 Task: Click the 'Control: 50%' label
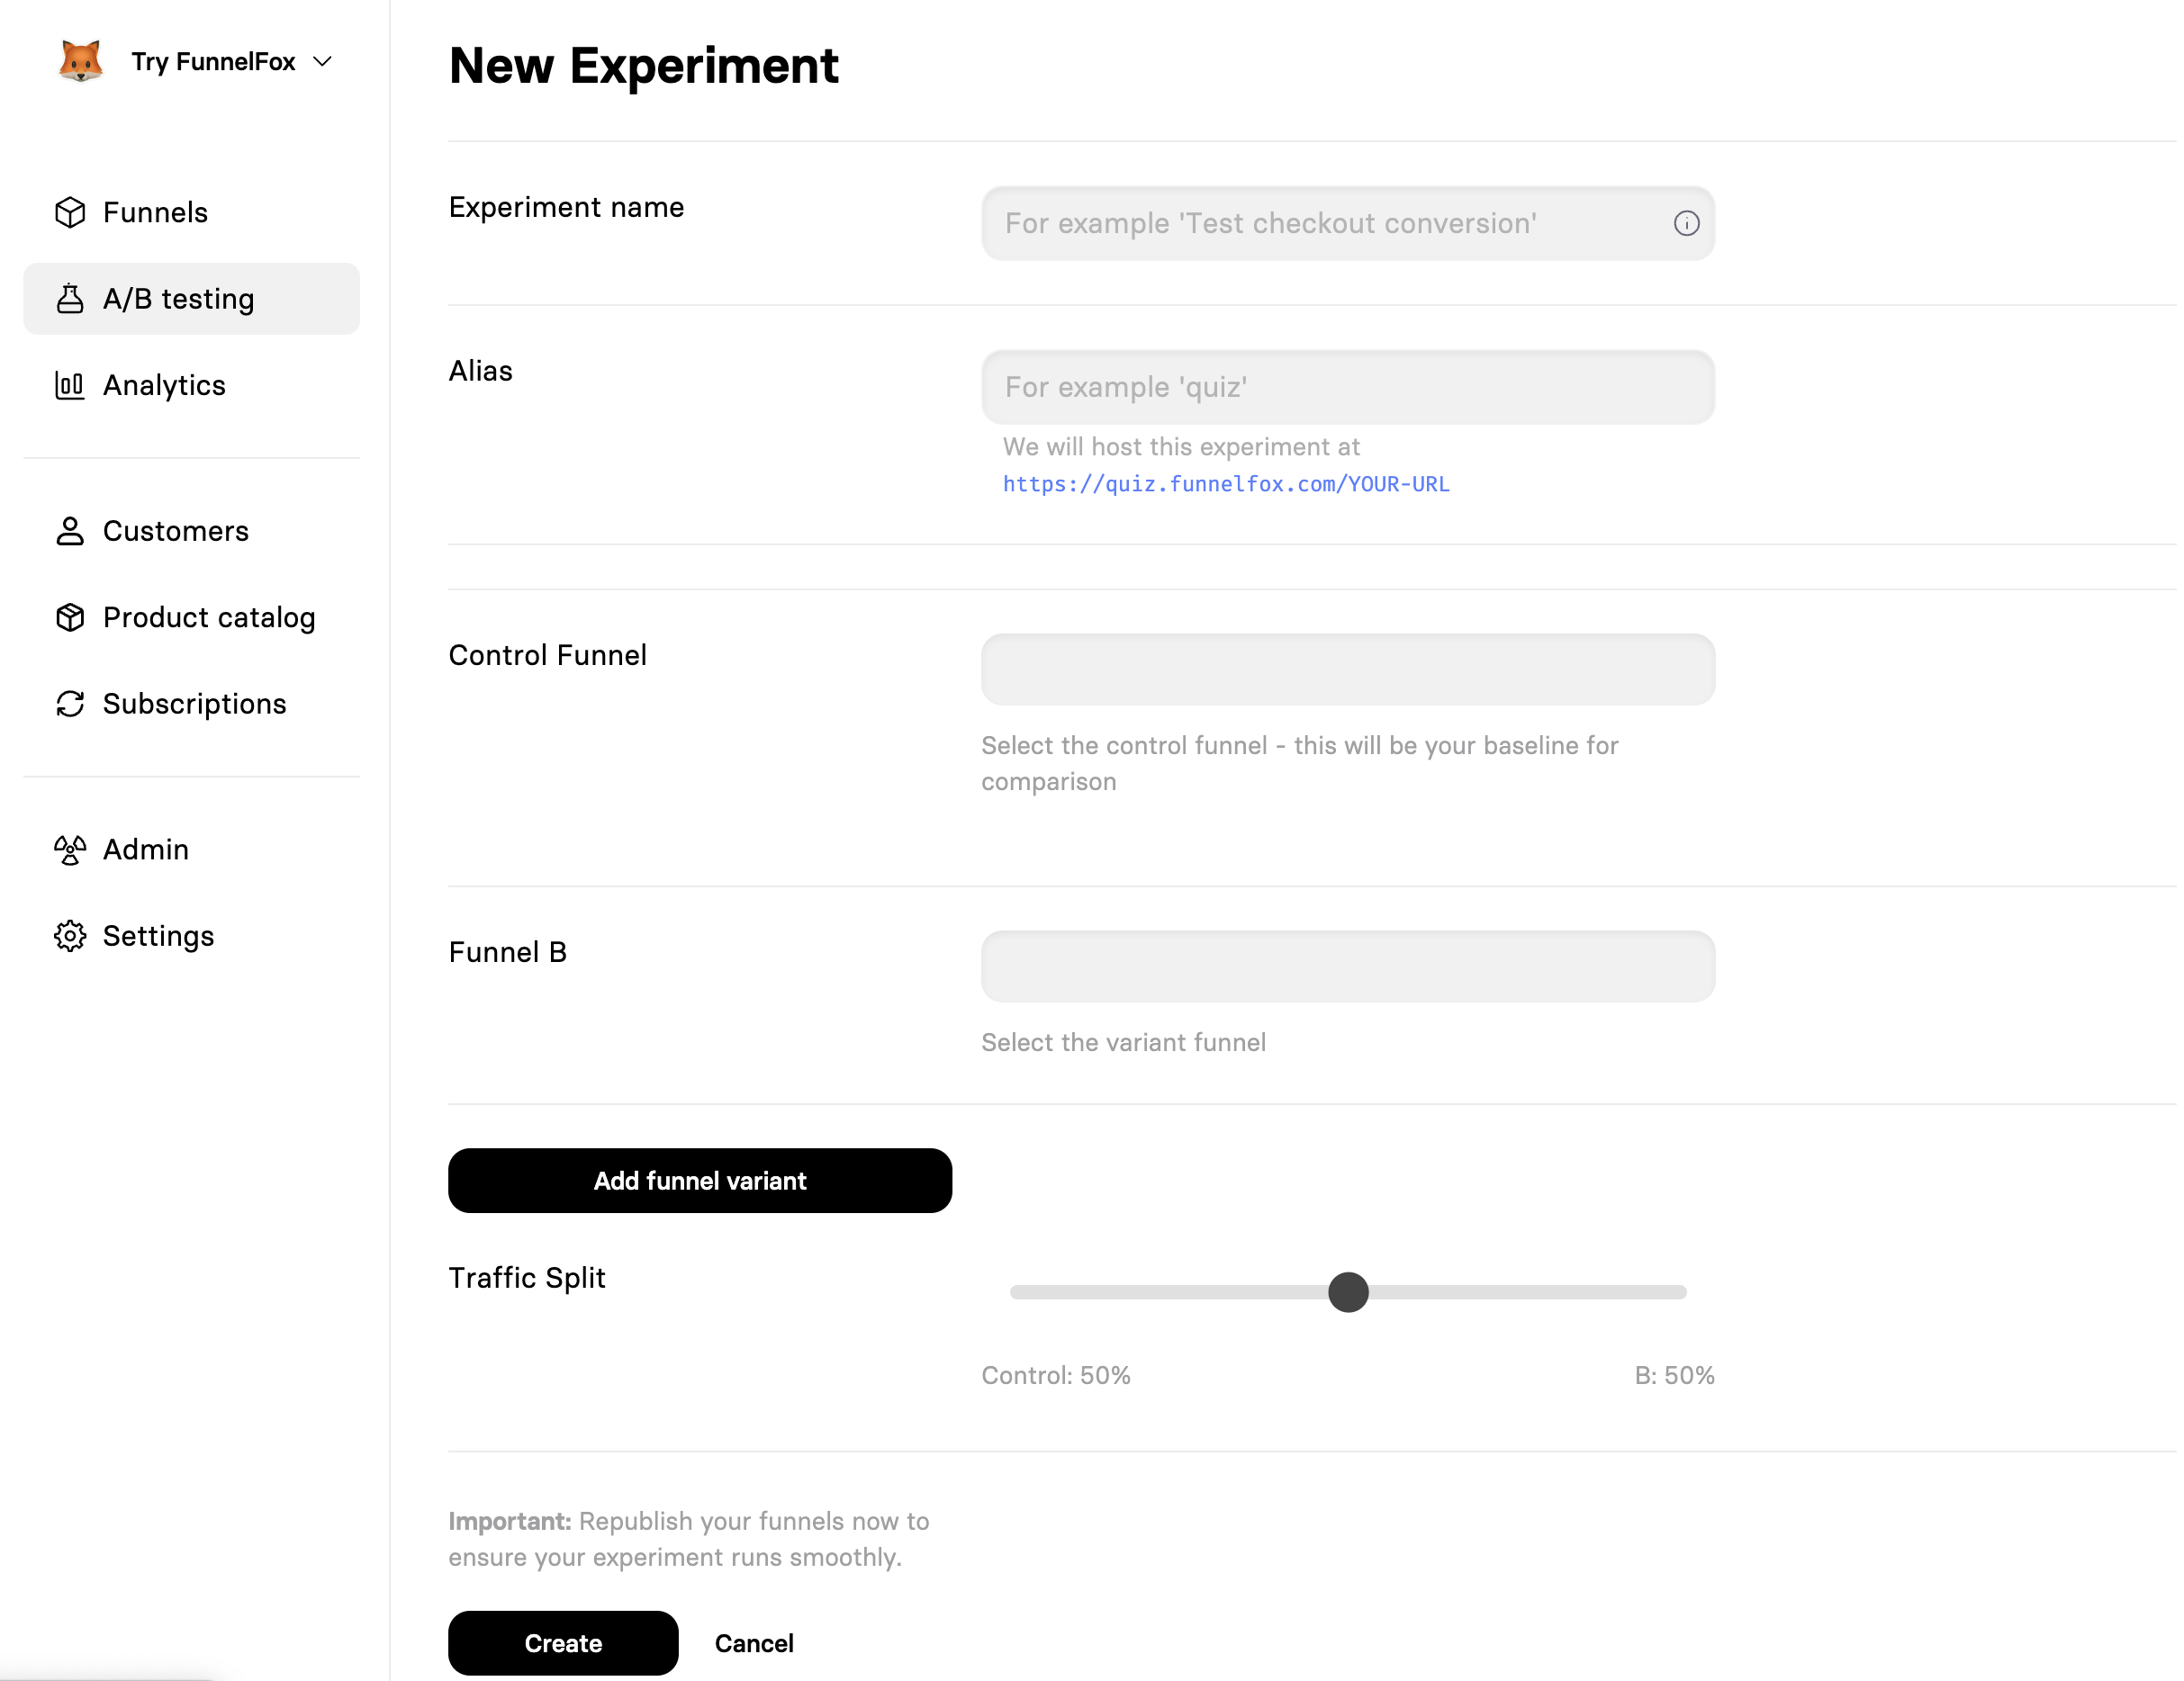1056,1375
